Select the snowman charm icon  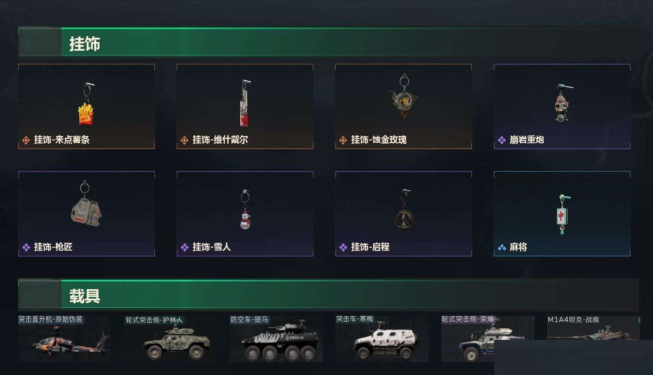coord(245,209)
